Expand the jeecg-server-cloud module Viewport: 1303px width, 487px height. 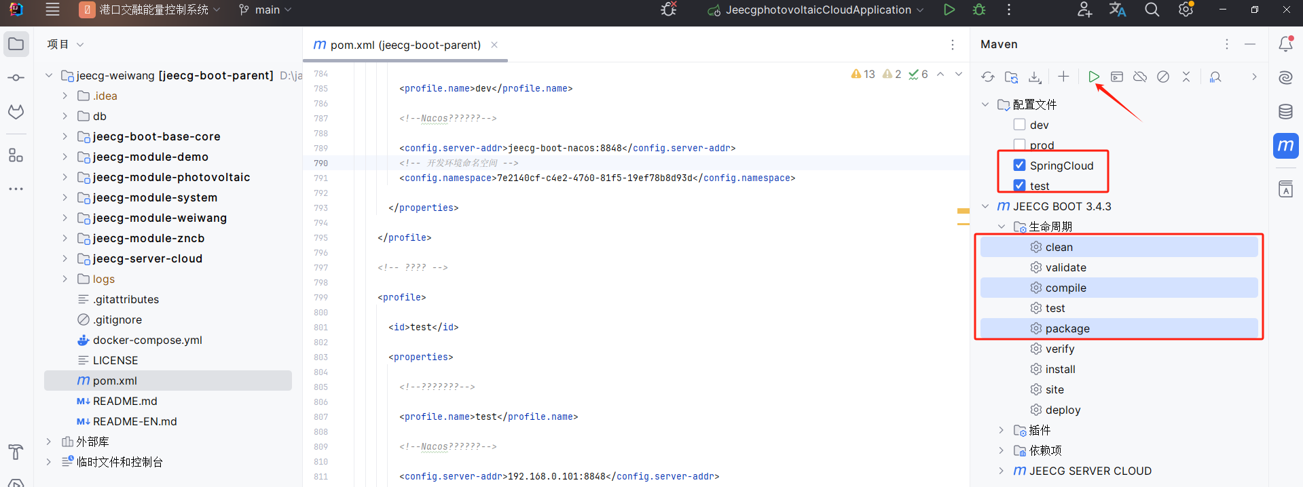[65, 258]
